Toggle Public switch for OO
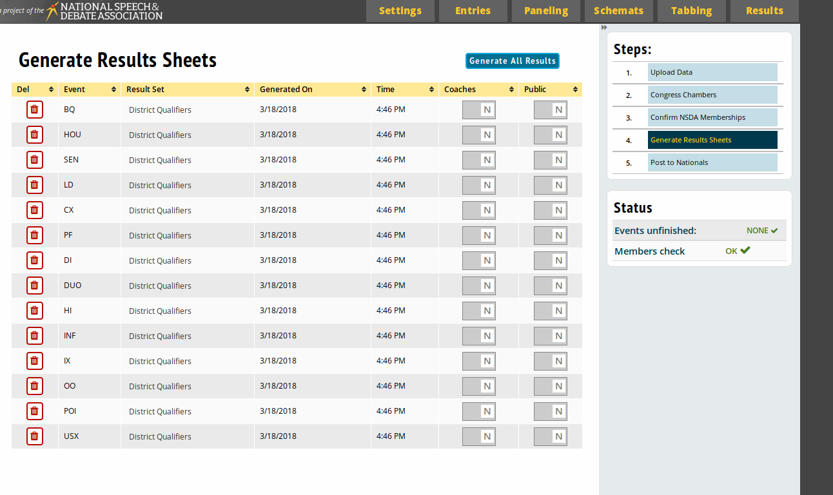833x495 pixels. click(x=551, y=387)
